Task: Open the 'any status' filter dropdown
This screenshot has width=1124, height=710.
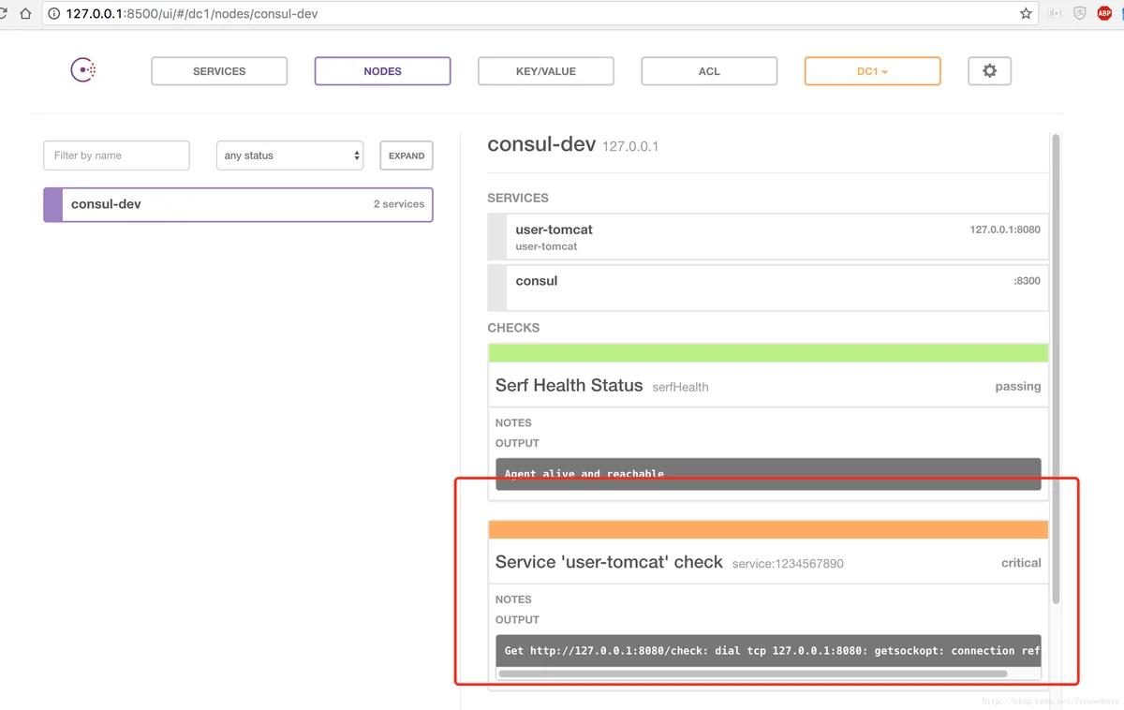Action: (x=289, y=155)
